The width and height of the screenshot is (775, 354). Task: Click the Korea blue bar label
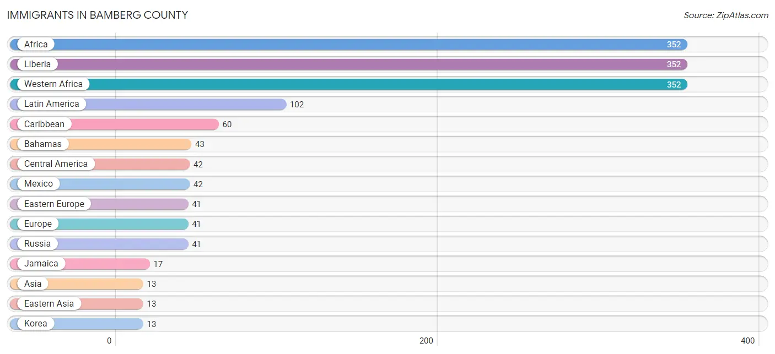click(36, 324)
